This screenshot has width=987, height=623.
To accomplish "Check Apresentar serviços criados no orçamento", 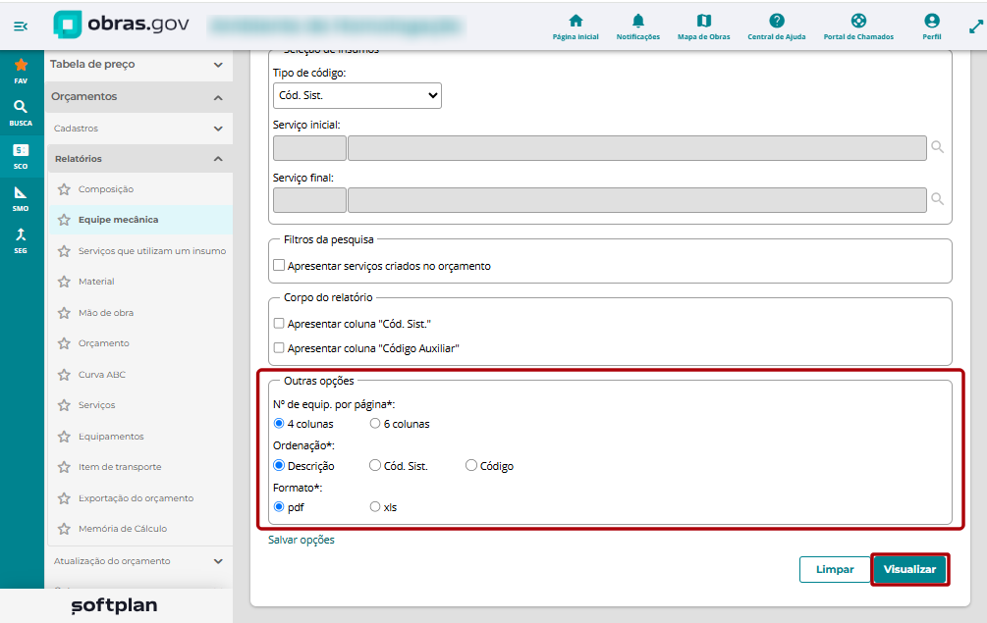I will [x=279, y=265].
